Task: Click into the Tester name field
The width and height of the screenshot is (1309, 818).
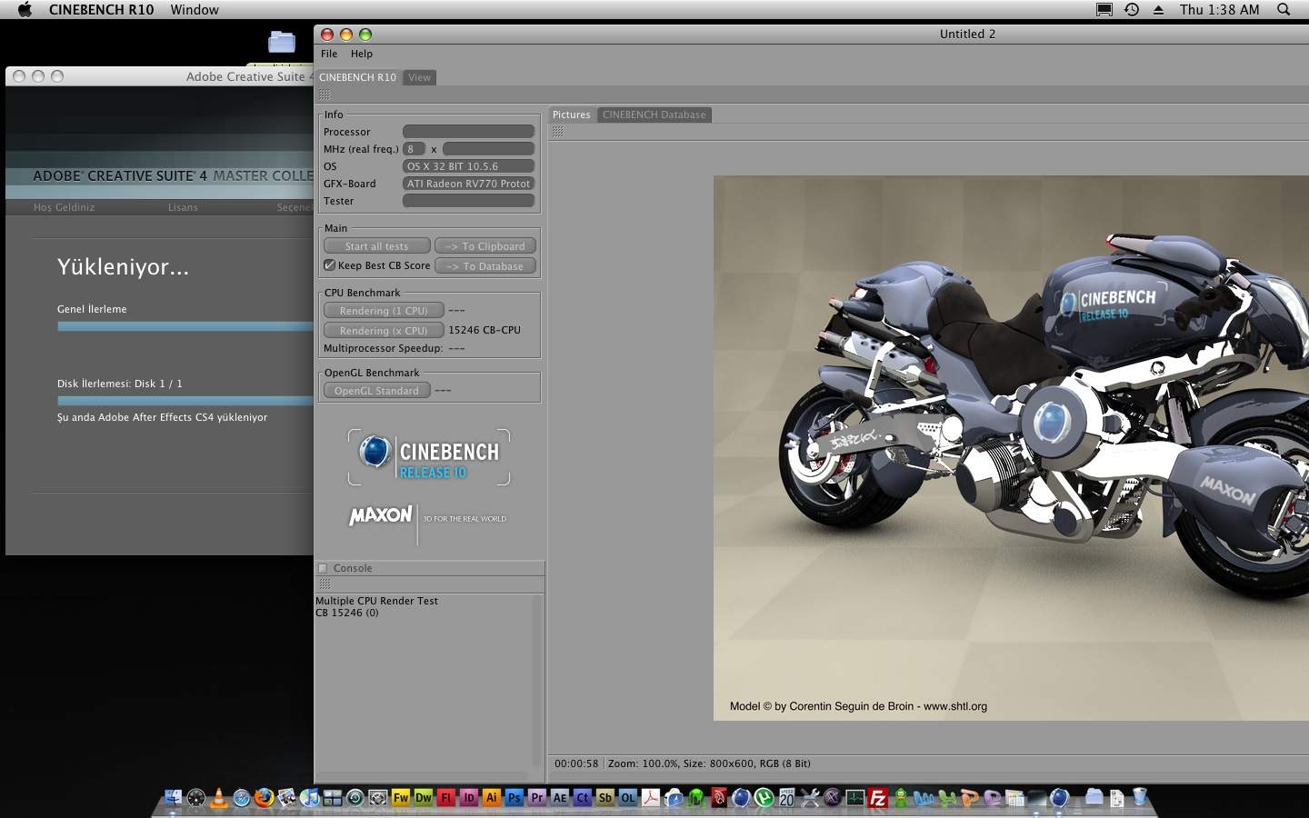Action: click(x=468, y=201)
